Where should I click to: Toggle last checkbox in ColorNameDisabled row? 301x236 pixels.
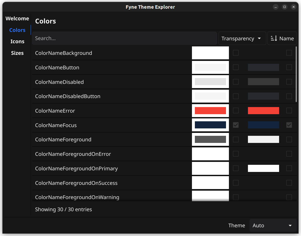(289, 82)
